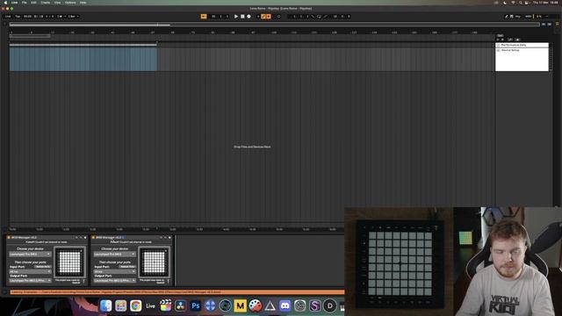Click the Arrangement Record button

[249, 17]
